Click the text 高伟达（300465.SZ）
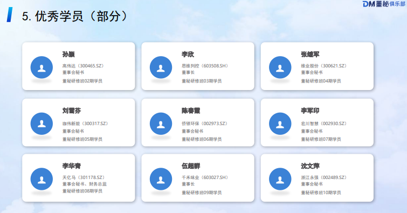The height and width of the screenshot is (213, 407). [84, 66]
